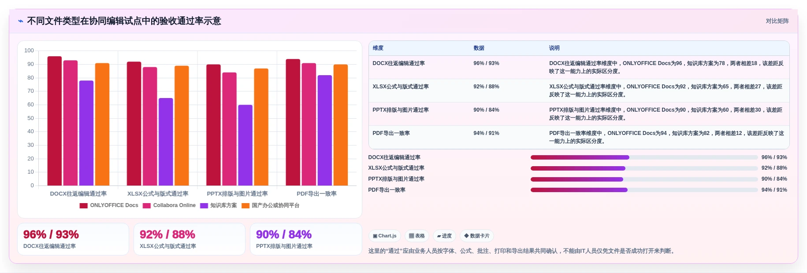
Task: Click the x-axis label PDF导出一致率
Action: [317, 194]
